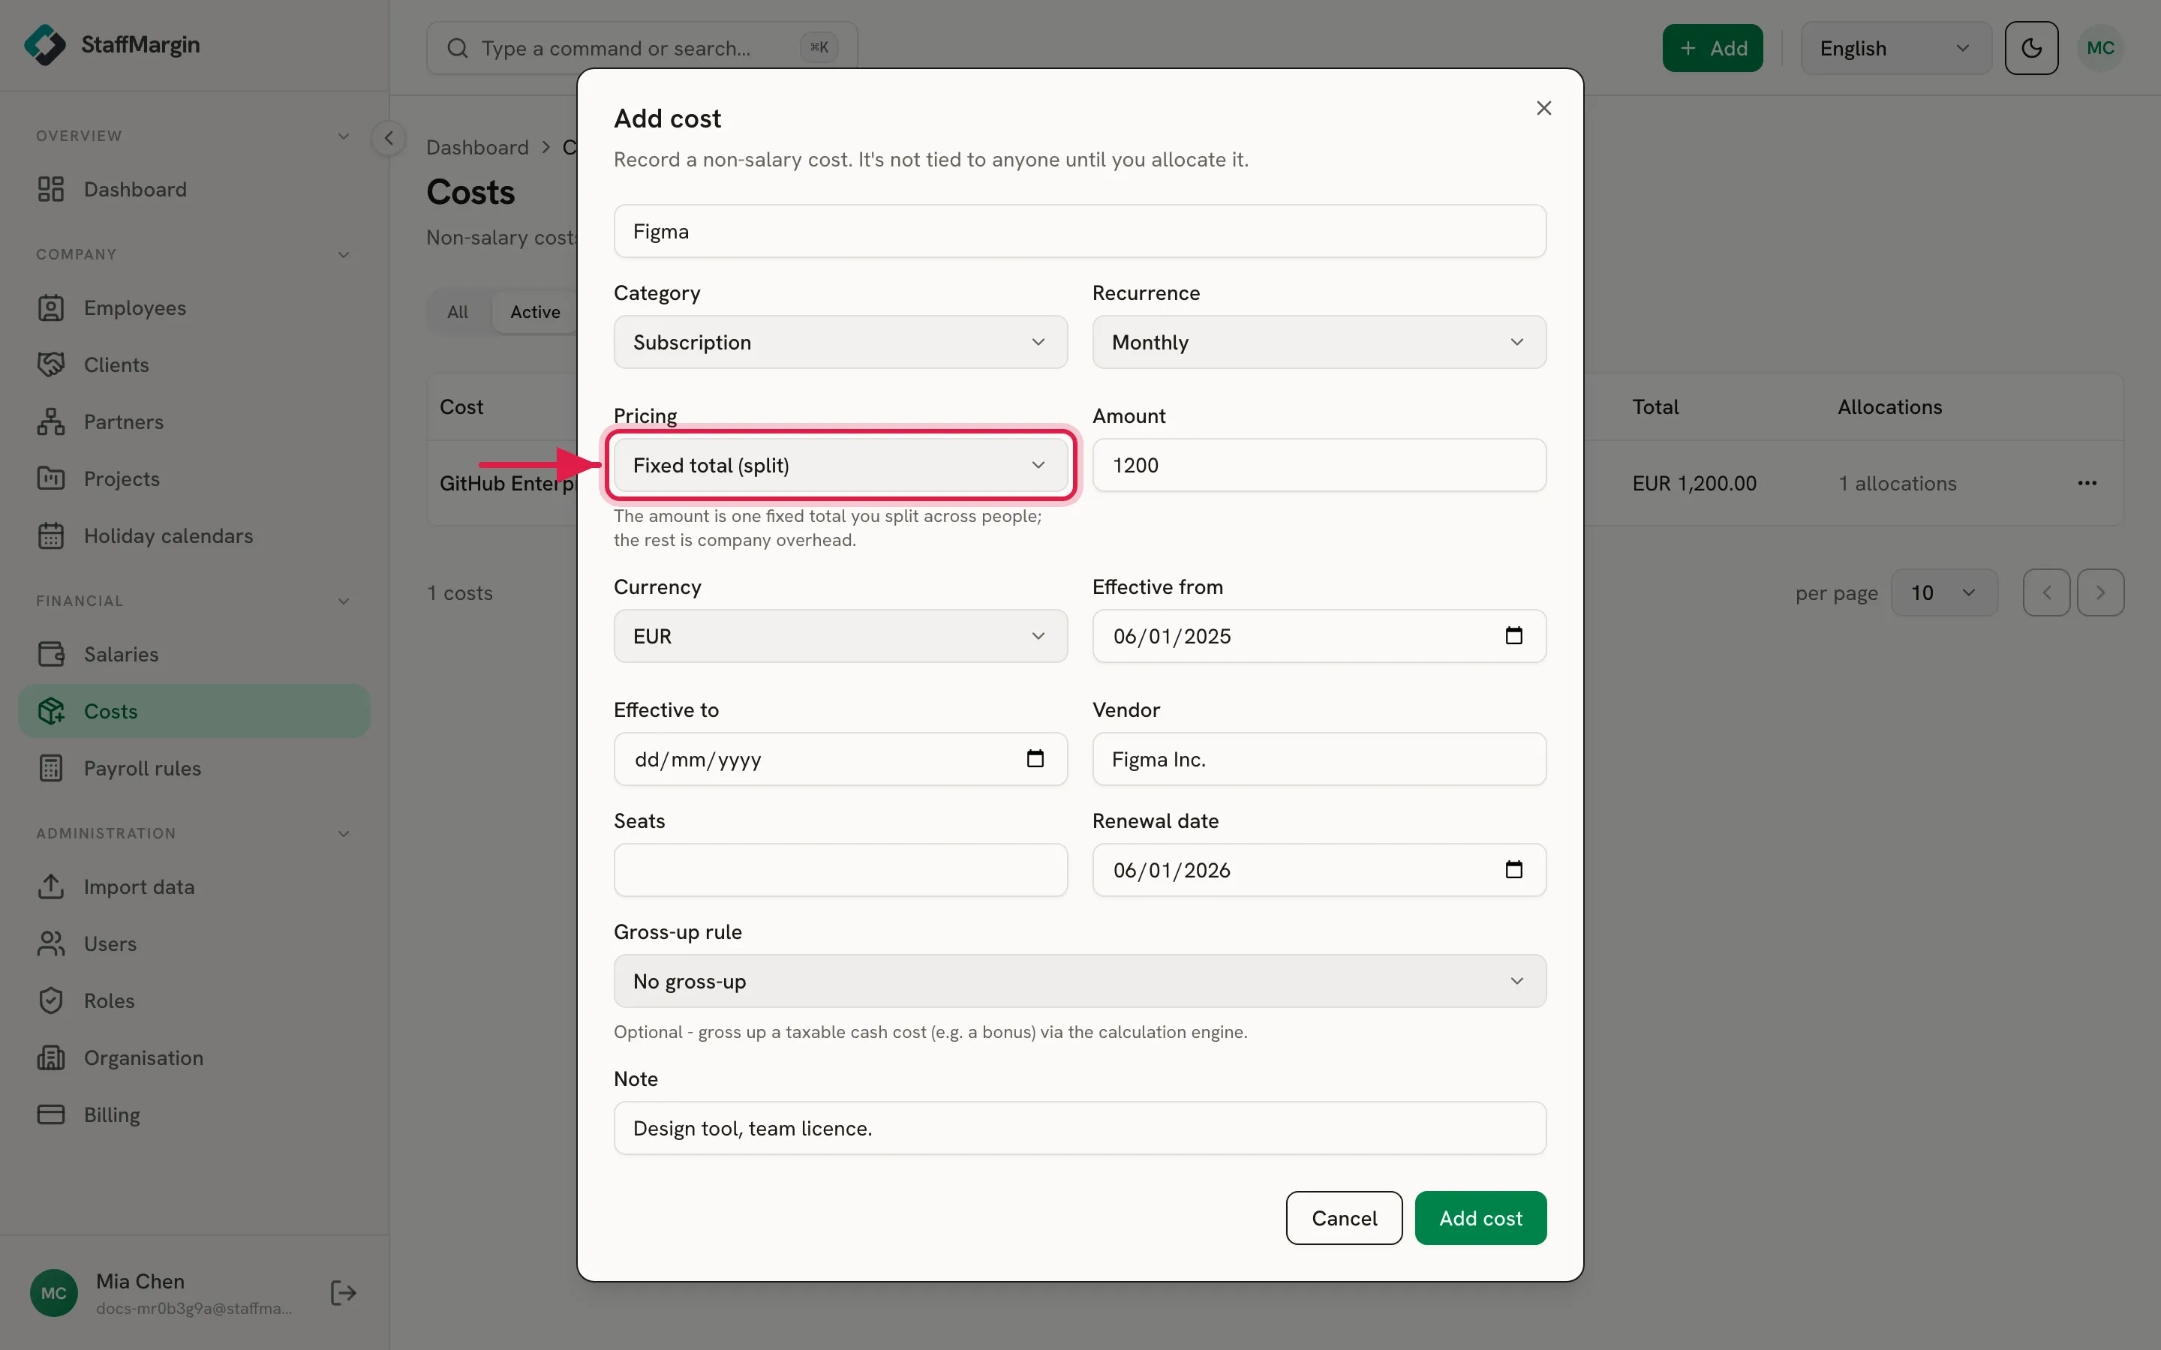Click the Total column header
Screen dimensions: 2161x1350
[x=1655, y=407]
